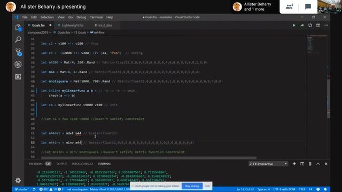The height and width of the screenshot is (192, 342).
Task: Click the Open Changes icon in editor toolbar
Action: tap(310, 25)
